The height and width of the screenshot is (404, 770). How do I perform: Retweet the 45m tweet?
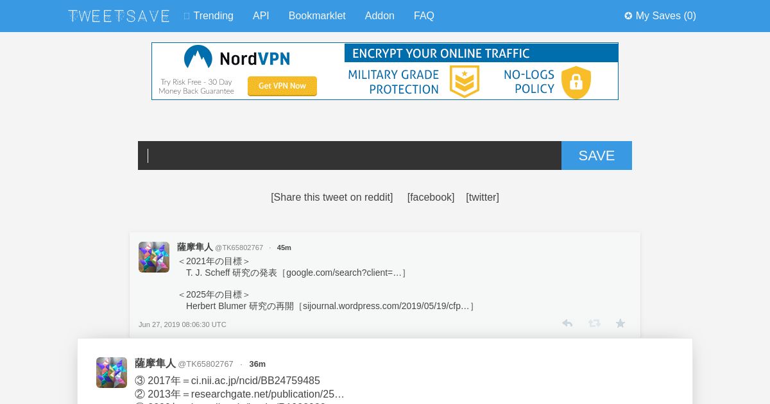tap(594, 323)
